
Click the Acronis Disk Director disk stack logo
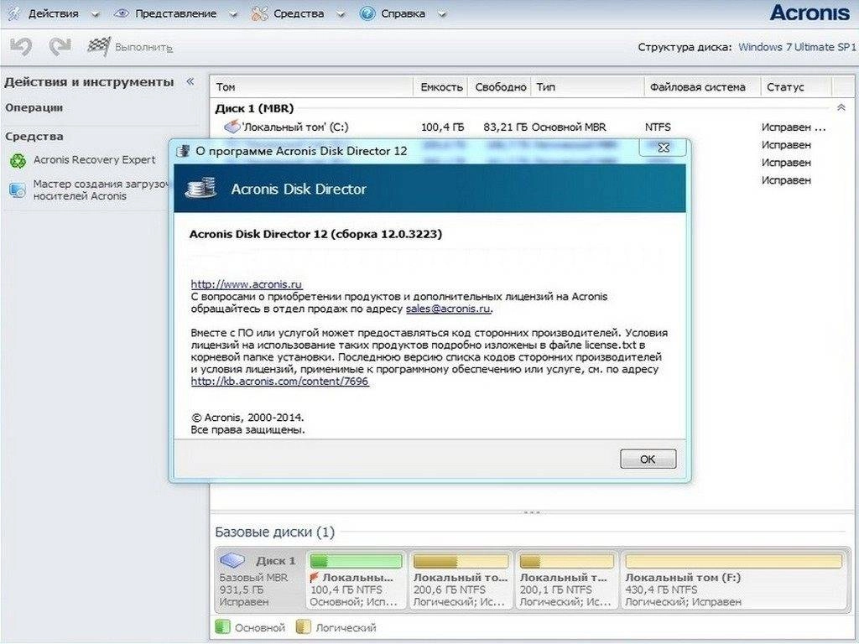pyautogui.click(x=200, y=188)
